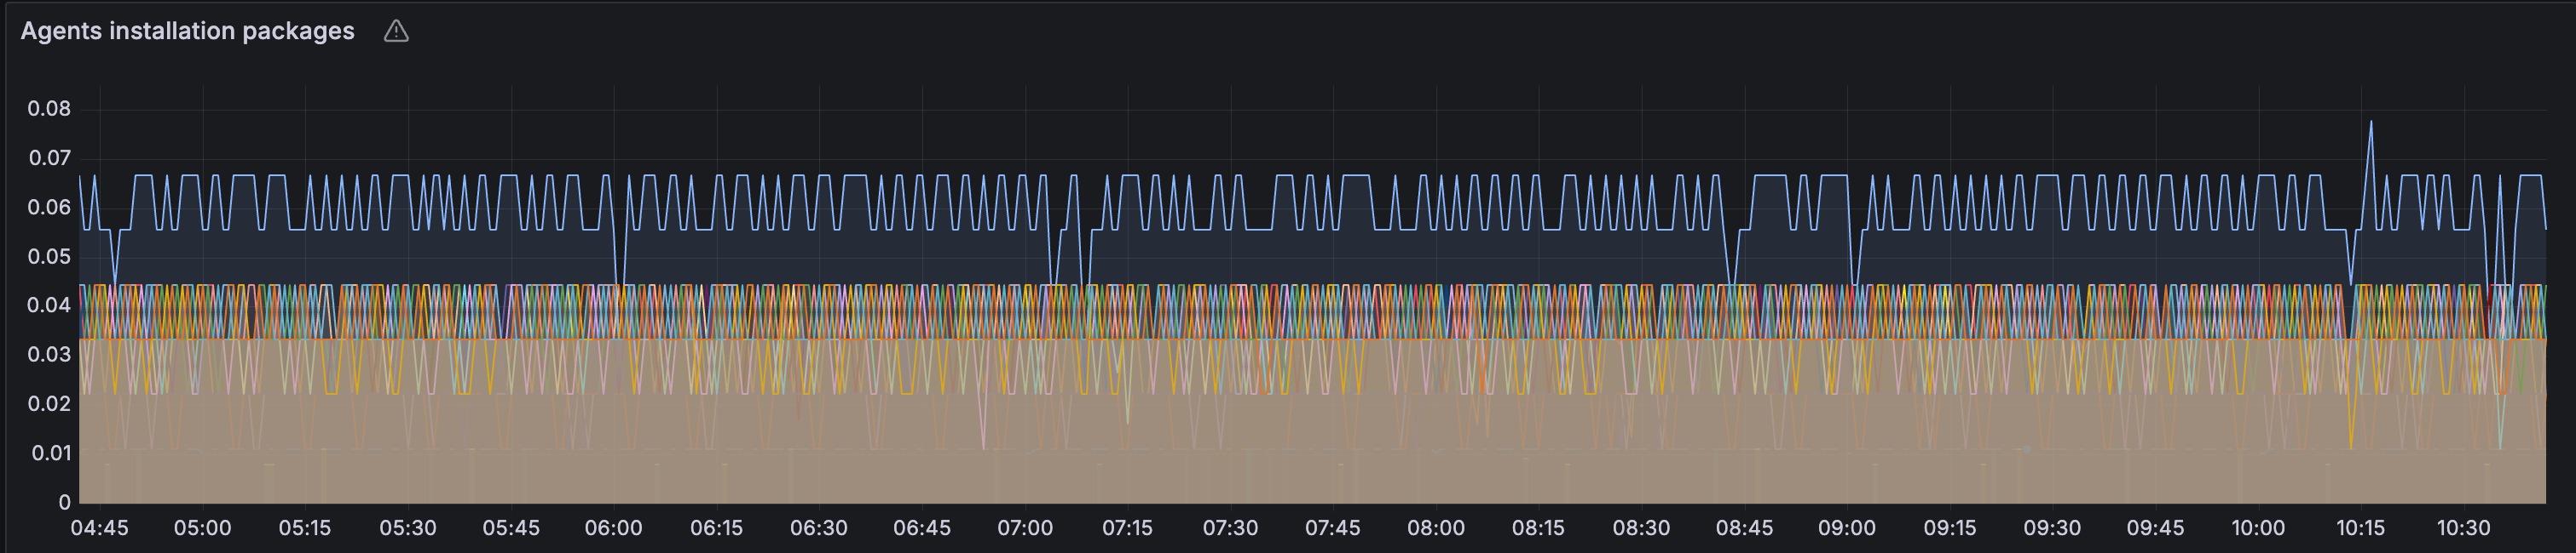
Task: Click the 0.08 y-axis value
Action: point(49,109)
